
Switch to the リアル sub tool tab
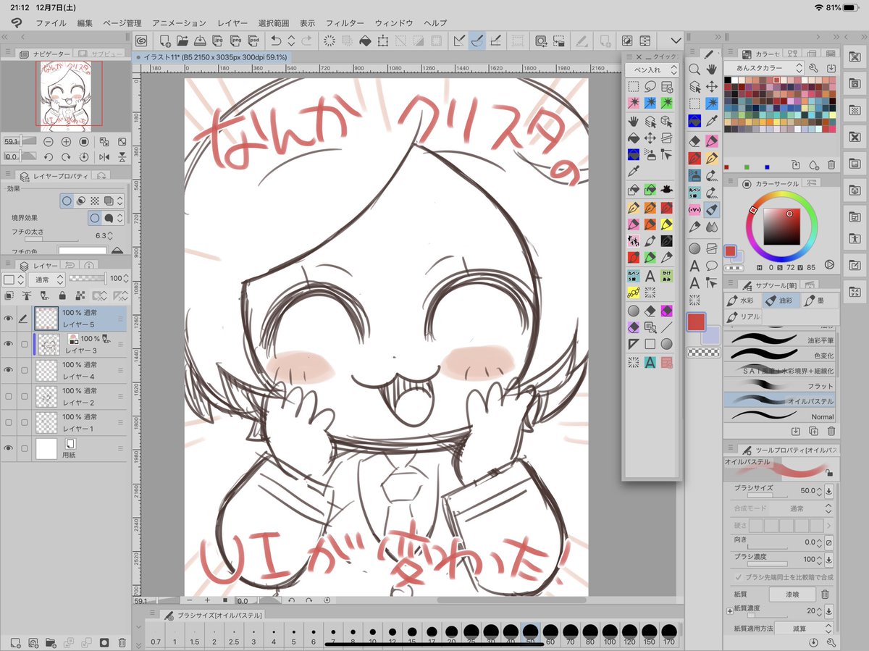pos(742,317)
